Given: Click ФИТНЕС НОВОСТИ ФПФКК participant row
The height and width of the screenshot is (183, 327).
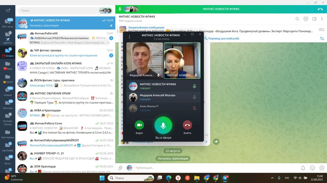Looking at the screenshot, I should tap(163, 86).
